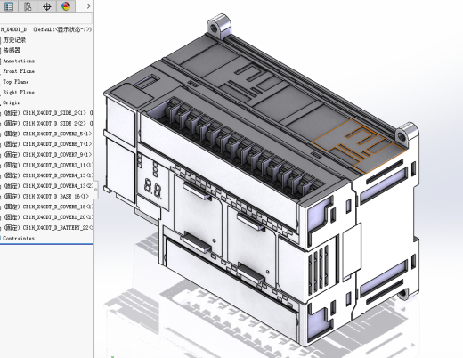Screen dimensions: 463x358
Task: Click the right-side mounting hole tab
Action: pyautogui.click(x=407, y=134)
